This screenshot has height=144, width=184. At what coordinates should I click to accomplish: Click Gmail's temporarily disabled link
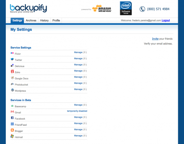[x=77, y=111]
